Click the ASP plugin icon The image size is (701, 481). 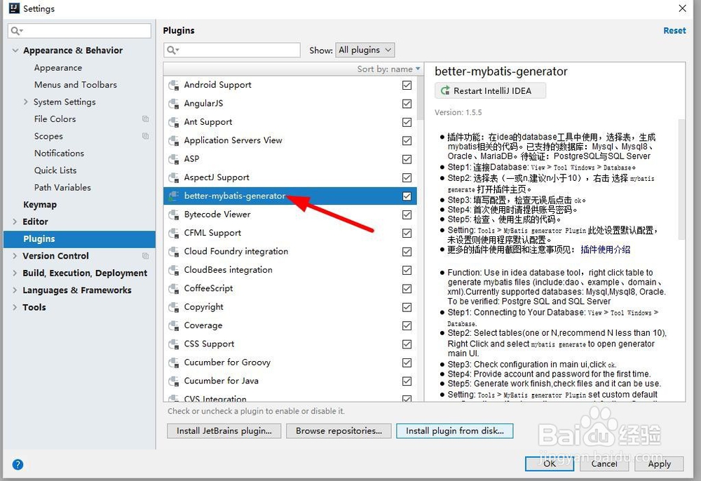click(x=173, y=159)
